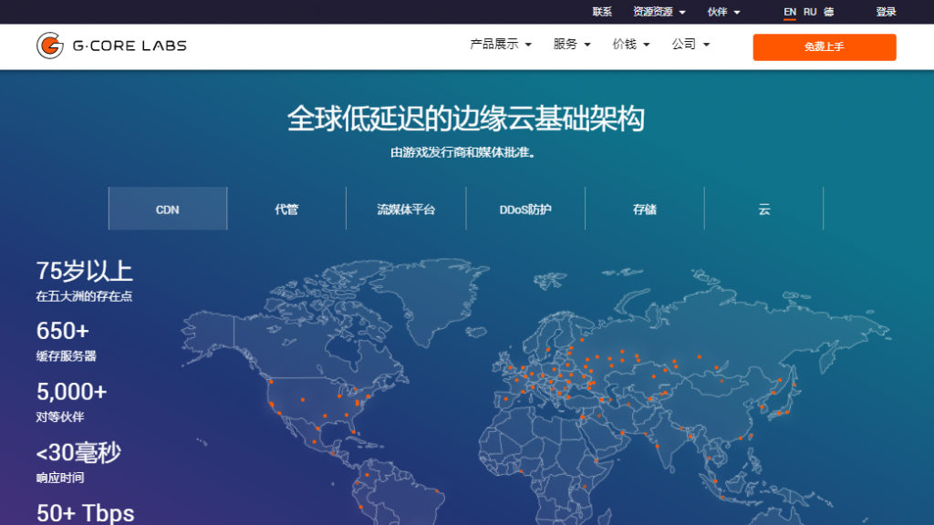
Task: Open the 公司 dropdown menu
Action: pyautogui.click(x=690, y=45)
